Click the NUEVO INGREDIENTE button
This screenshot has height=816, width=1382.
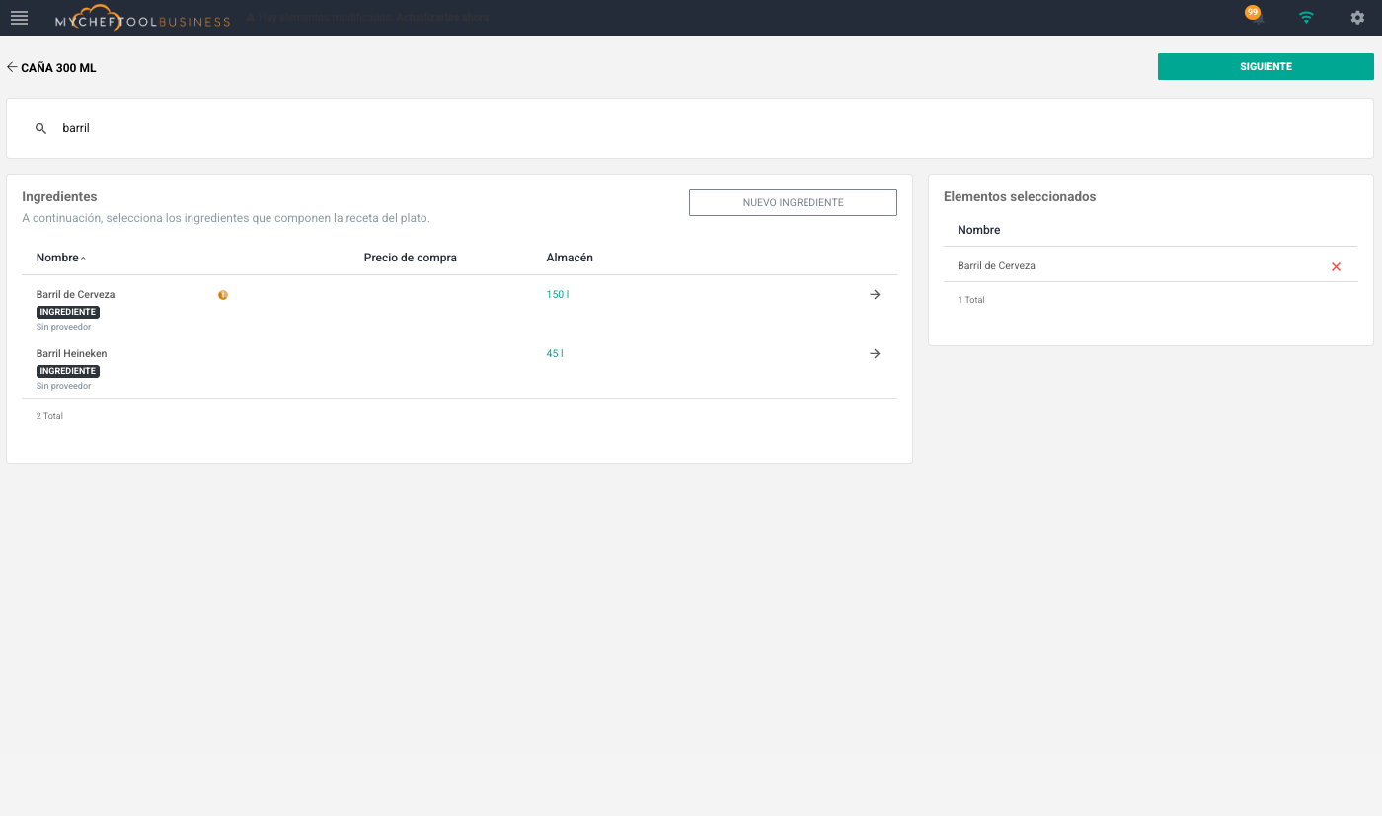tap(793, 202)
